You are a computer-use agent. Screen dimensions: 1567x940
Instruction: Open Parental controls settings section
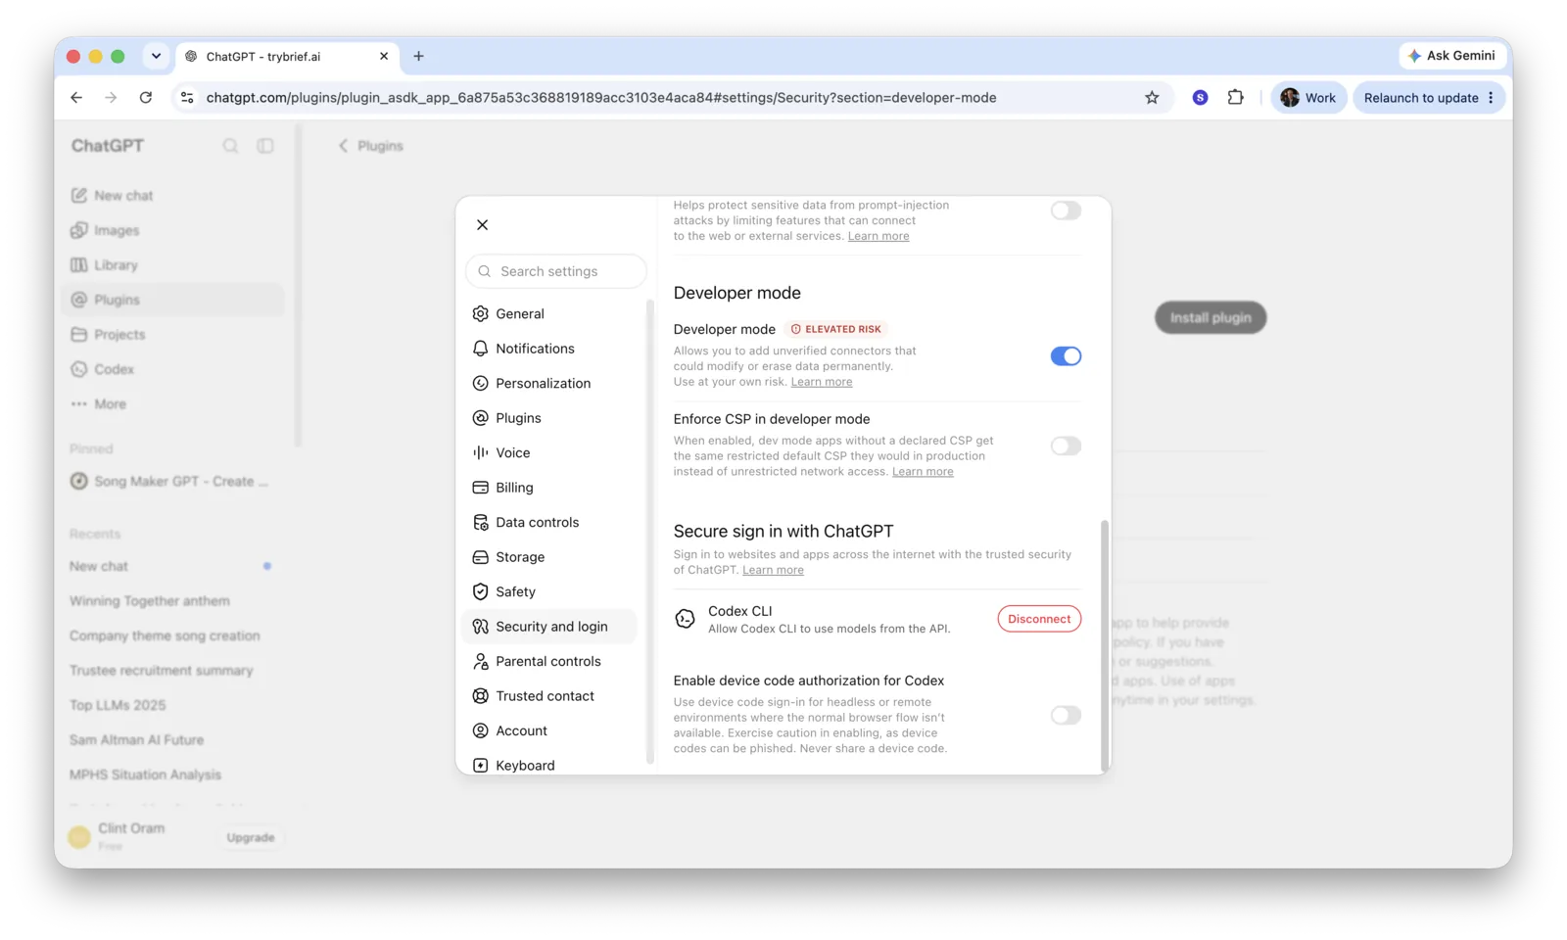[549, 662]
